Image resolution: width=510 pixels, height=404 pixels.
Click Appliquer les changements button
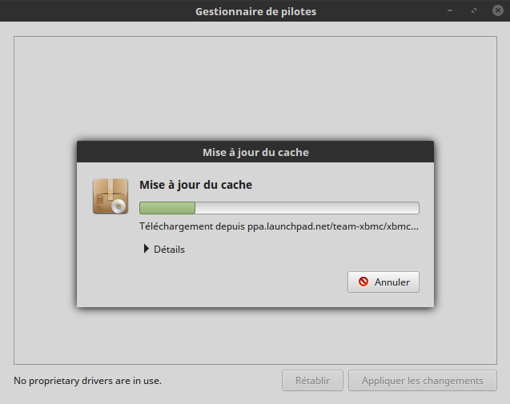pyautogui.click(x=422, y=381)
